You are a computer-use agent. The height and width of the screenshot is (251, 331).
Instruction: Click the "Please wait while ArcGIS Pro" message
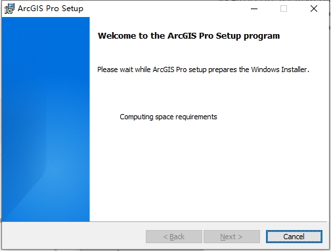click(x=203, y=69)
